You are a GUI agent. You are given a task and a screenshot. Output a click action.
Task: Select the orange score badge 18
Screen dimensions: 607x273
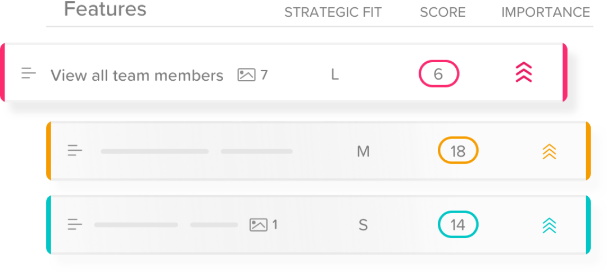point(458,150)
